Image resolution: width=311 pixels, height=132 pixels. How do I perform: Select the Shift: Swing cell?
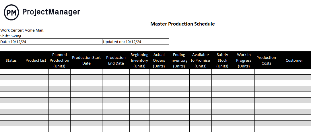pyautogui.click(x=84, y=36)
